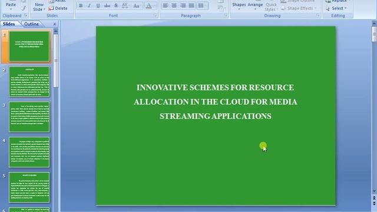Image resolution: width=377 pixels, height=212 pixels.
Task: Open character spacing options
Action: click(x=125, y=5)
